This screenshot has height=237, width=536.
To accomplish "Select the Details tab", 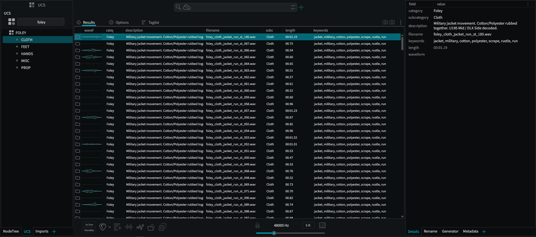I will pyautogui.click(x=413, y=231).
